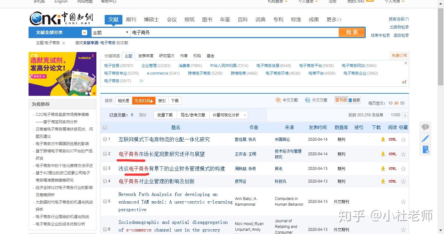Download article 4 via yellow download icon

pyautogui.click(x=383, y=181)
